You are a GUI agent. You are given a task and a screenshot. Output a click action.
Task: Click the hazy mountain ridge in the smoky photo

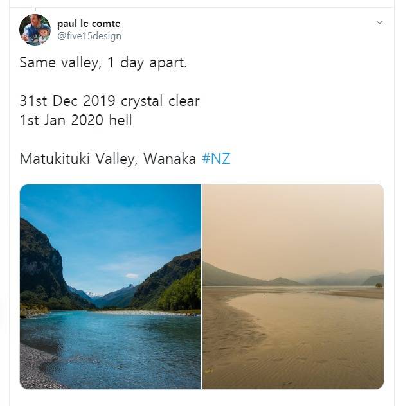click(x=337, y=278)
